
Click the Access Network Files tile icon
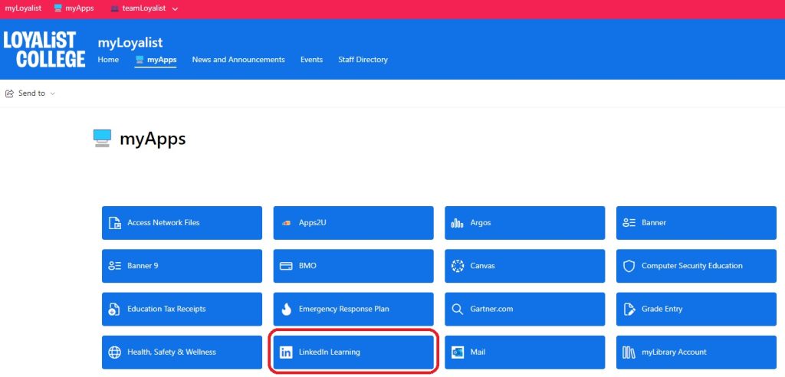(x=115, y=223)
